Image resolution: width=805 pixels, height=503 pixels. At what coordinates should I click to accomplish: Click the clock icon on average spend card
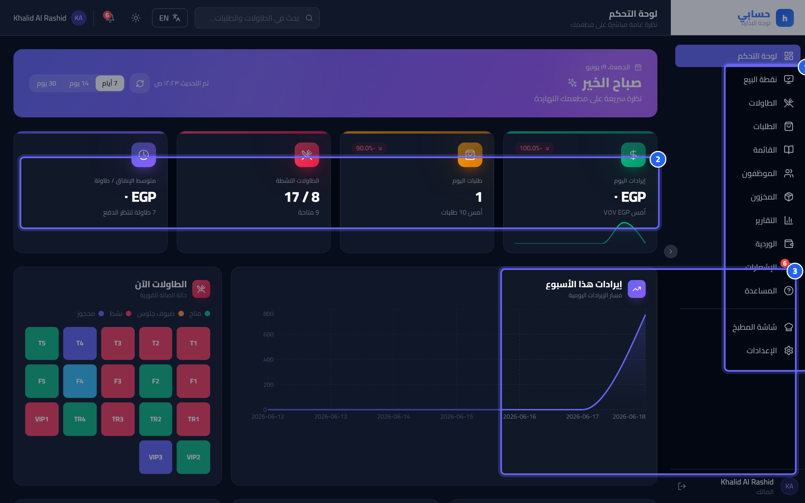coord(144,155)
